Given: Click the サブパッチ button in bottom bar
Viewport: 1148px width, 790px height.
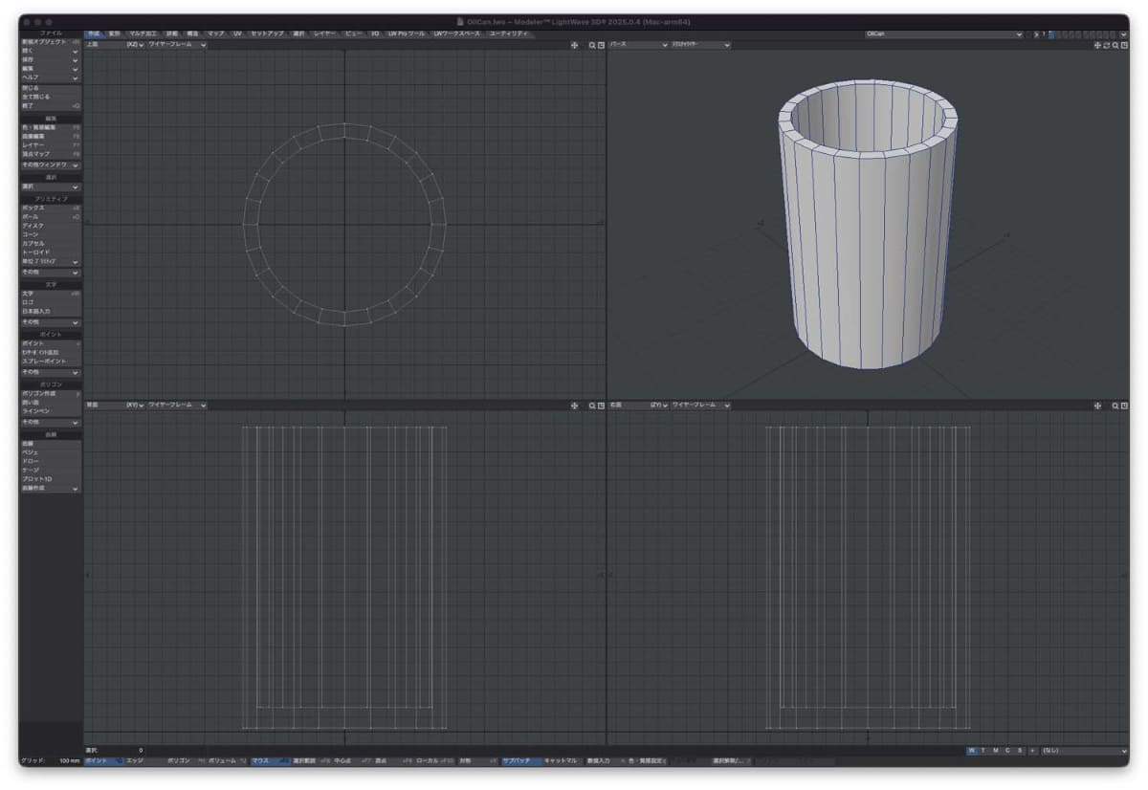Looking at the screenshot, I should 520,760.
